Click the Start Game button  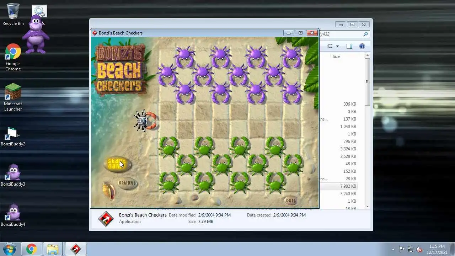pyautogui.click(x=117, y=164)
